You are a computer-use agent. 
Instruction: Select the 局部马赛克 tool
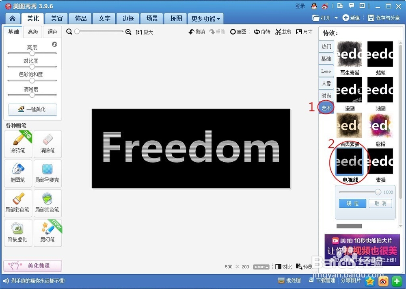(x=48, y=173)
